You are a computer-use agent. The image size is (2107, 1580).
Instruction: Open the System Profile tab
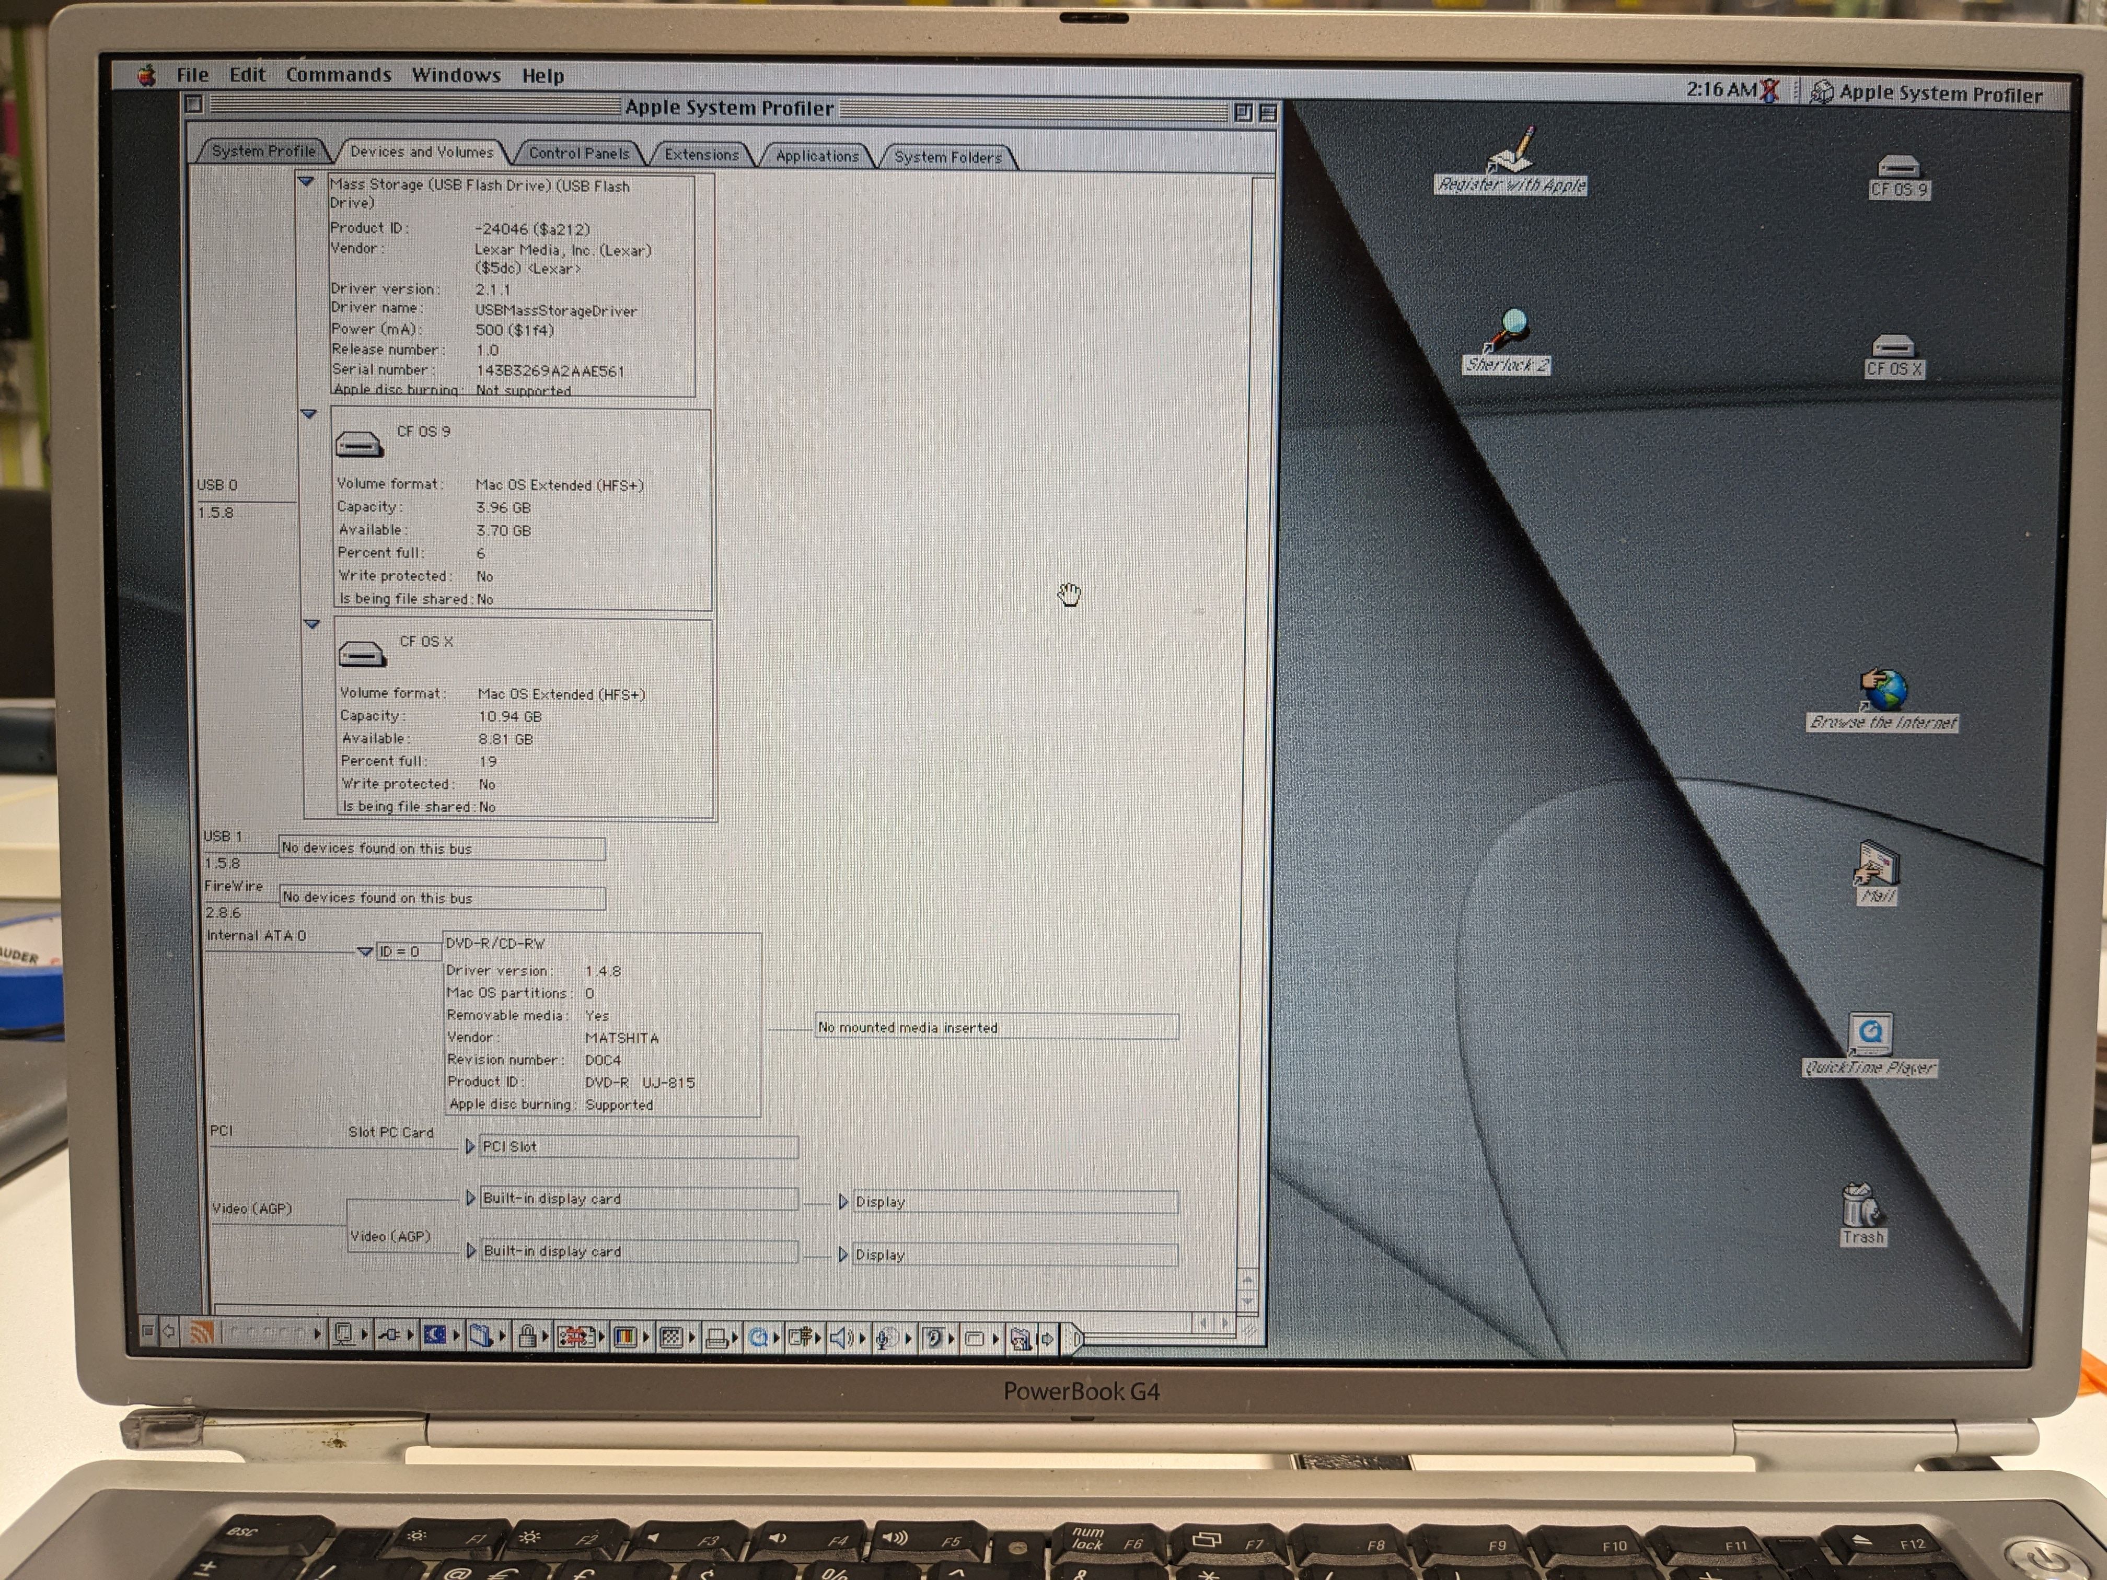[x=263, y=150]
